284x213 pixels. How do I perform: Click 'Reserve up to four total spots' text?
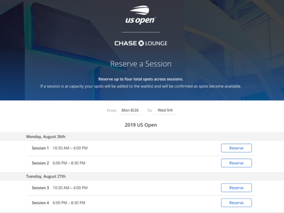tap(141, 79)
